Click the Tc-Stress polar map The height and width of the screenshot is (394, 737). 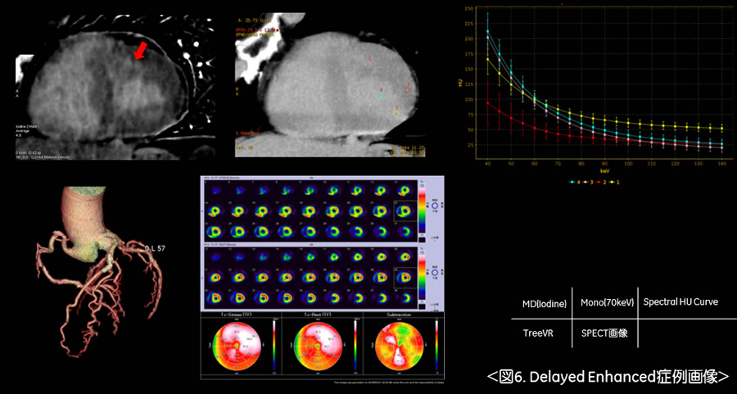[240, 347]
